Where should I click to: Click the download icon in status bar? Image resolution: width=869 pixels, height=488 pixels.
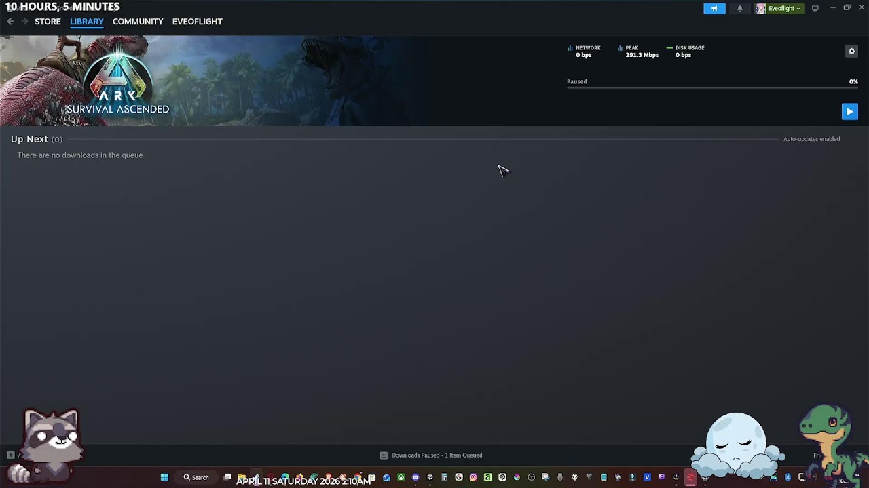click(384, 455)
